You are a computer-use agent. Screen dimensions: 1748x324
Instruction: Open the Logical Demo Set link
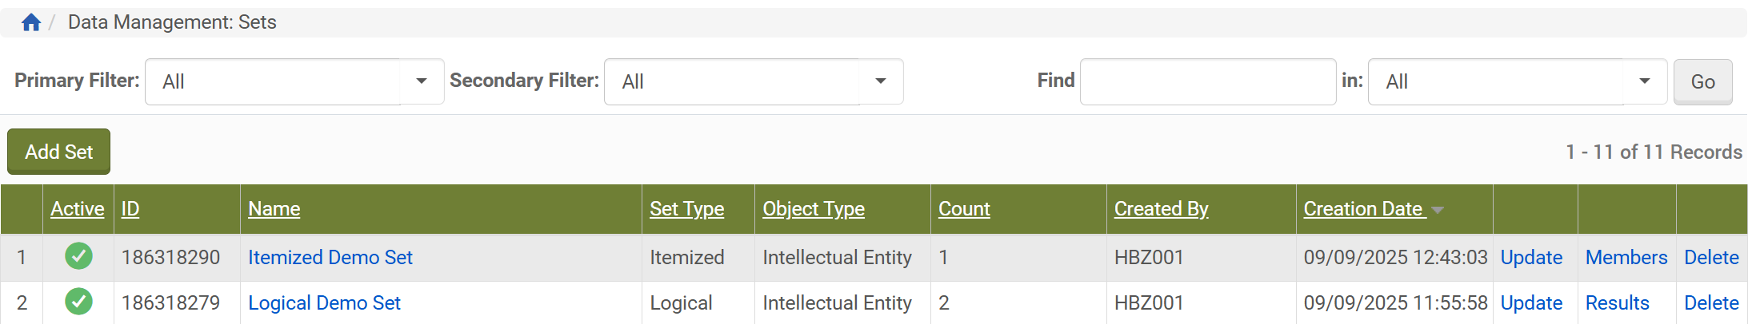pos(324,302)
